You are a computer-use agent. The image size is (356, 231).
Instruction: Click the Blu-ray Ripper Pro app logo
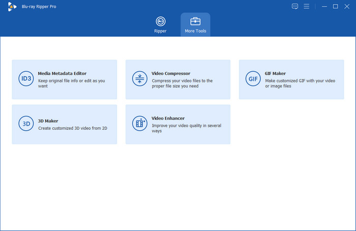click(12, 6)
